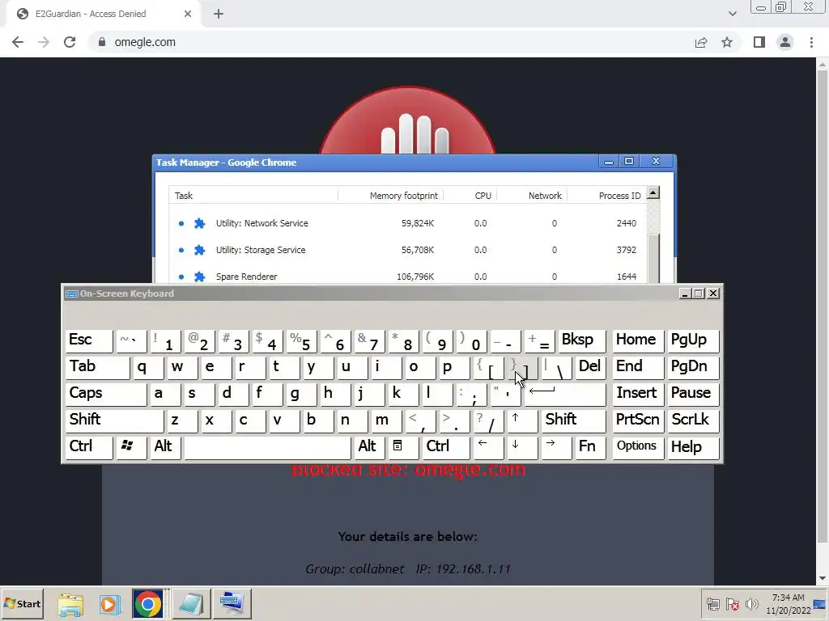This screenshot has width=829, height=621.
Task: Toggle Caps lock key
Action: click(106, 394)
